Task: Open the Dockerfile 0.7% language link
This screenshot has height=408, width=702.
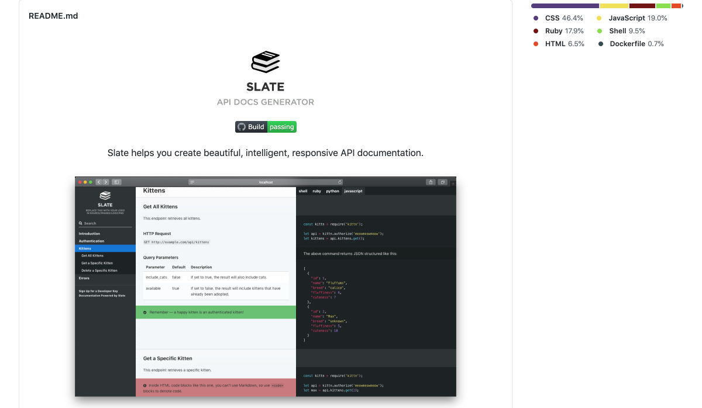Action: tap(636, 44)
